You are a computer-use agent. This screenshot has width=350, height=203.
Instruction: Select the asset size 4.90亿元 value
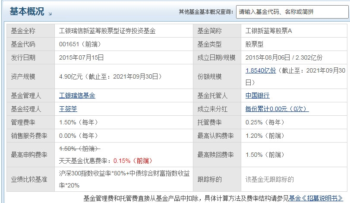pos(71,76)
